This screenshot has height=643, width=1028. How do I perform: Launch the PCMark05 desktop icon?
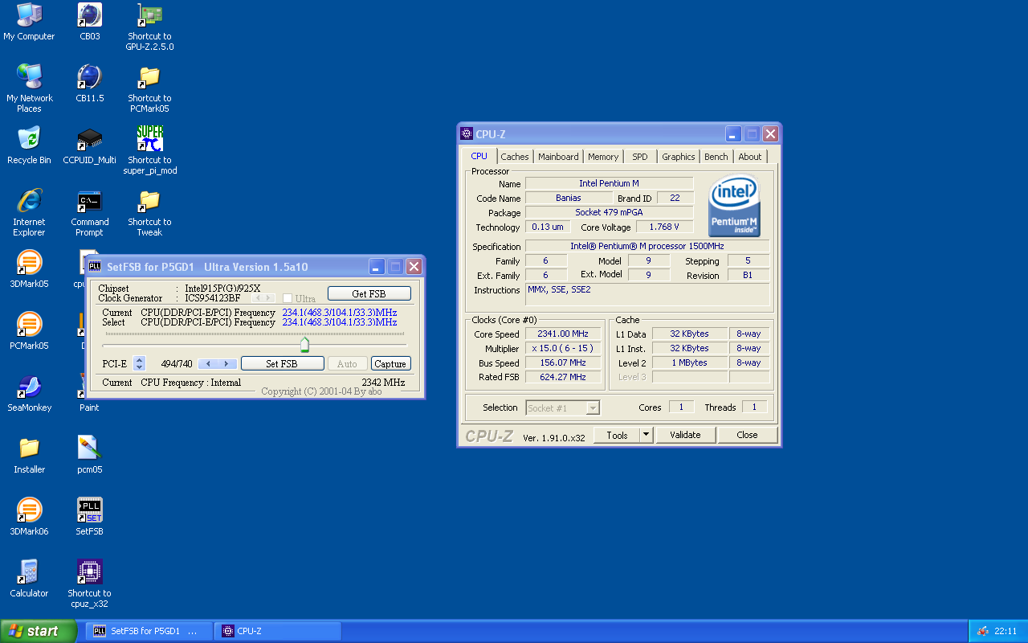[x=29, y=331]
